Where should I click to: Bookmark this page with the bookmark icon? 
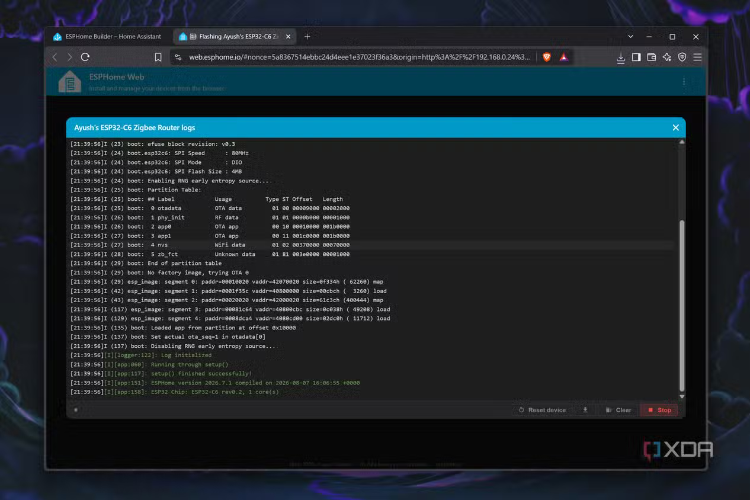tap(158, 57)
